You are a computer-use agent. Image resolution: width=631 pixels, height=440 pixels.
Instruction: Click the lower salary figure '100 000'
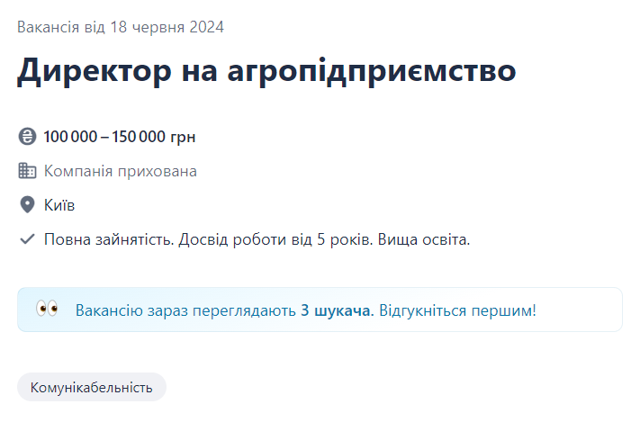(x=69, y=137)
